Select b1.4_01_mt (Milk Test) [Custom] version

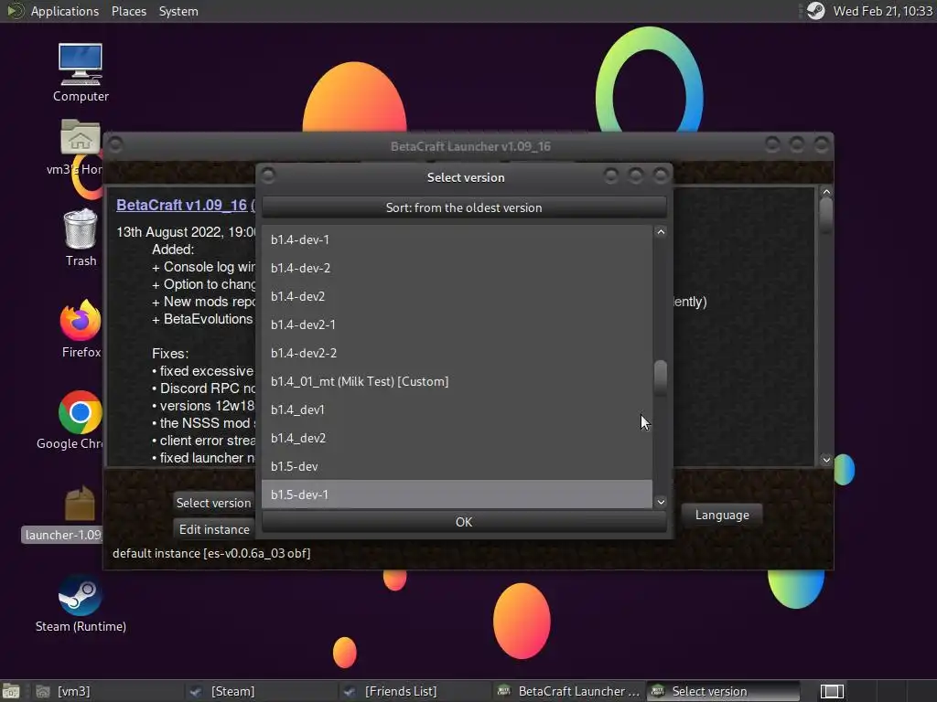pyautogui.click(x=457, y=381)
